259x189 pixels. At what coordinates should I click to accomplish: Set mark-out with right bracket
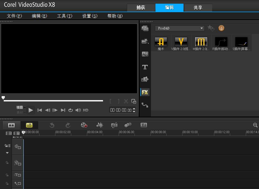pyautogui.click(x=118, y=101)
